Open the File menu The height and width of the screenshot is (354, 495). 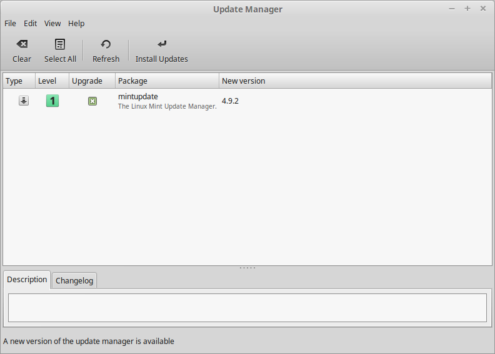[10, 23]
